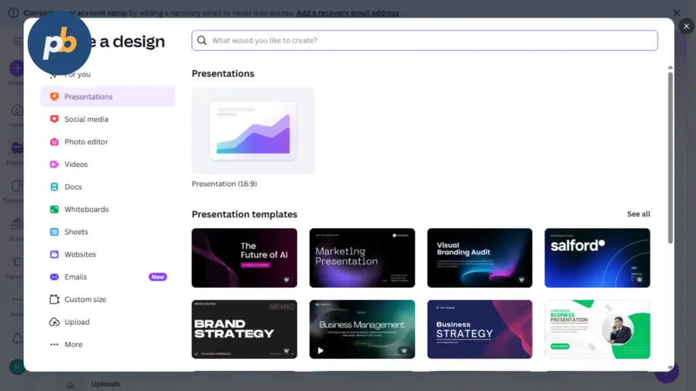The image size is (696, 391).
Task: Click the info icon in setup banner
Action: 14,13
